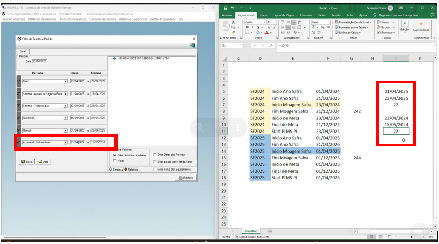Switch to Page Layout view in status bar
This screenshot has width=439, height=244.
tap(380, 237)
